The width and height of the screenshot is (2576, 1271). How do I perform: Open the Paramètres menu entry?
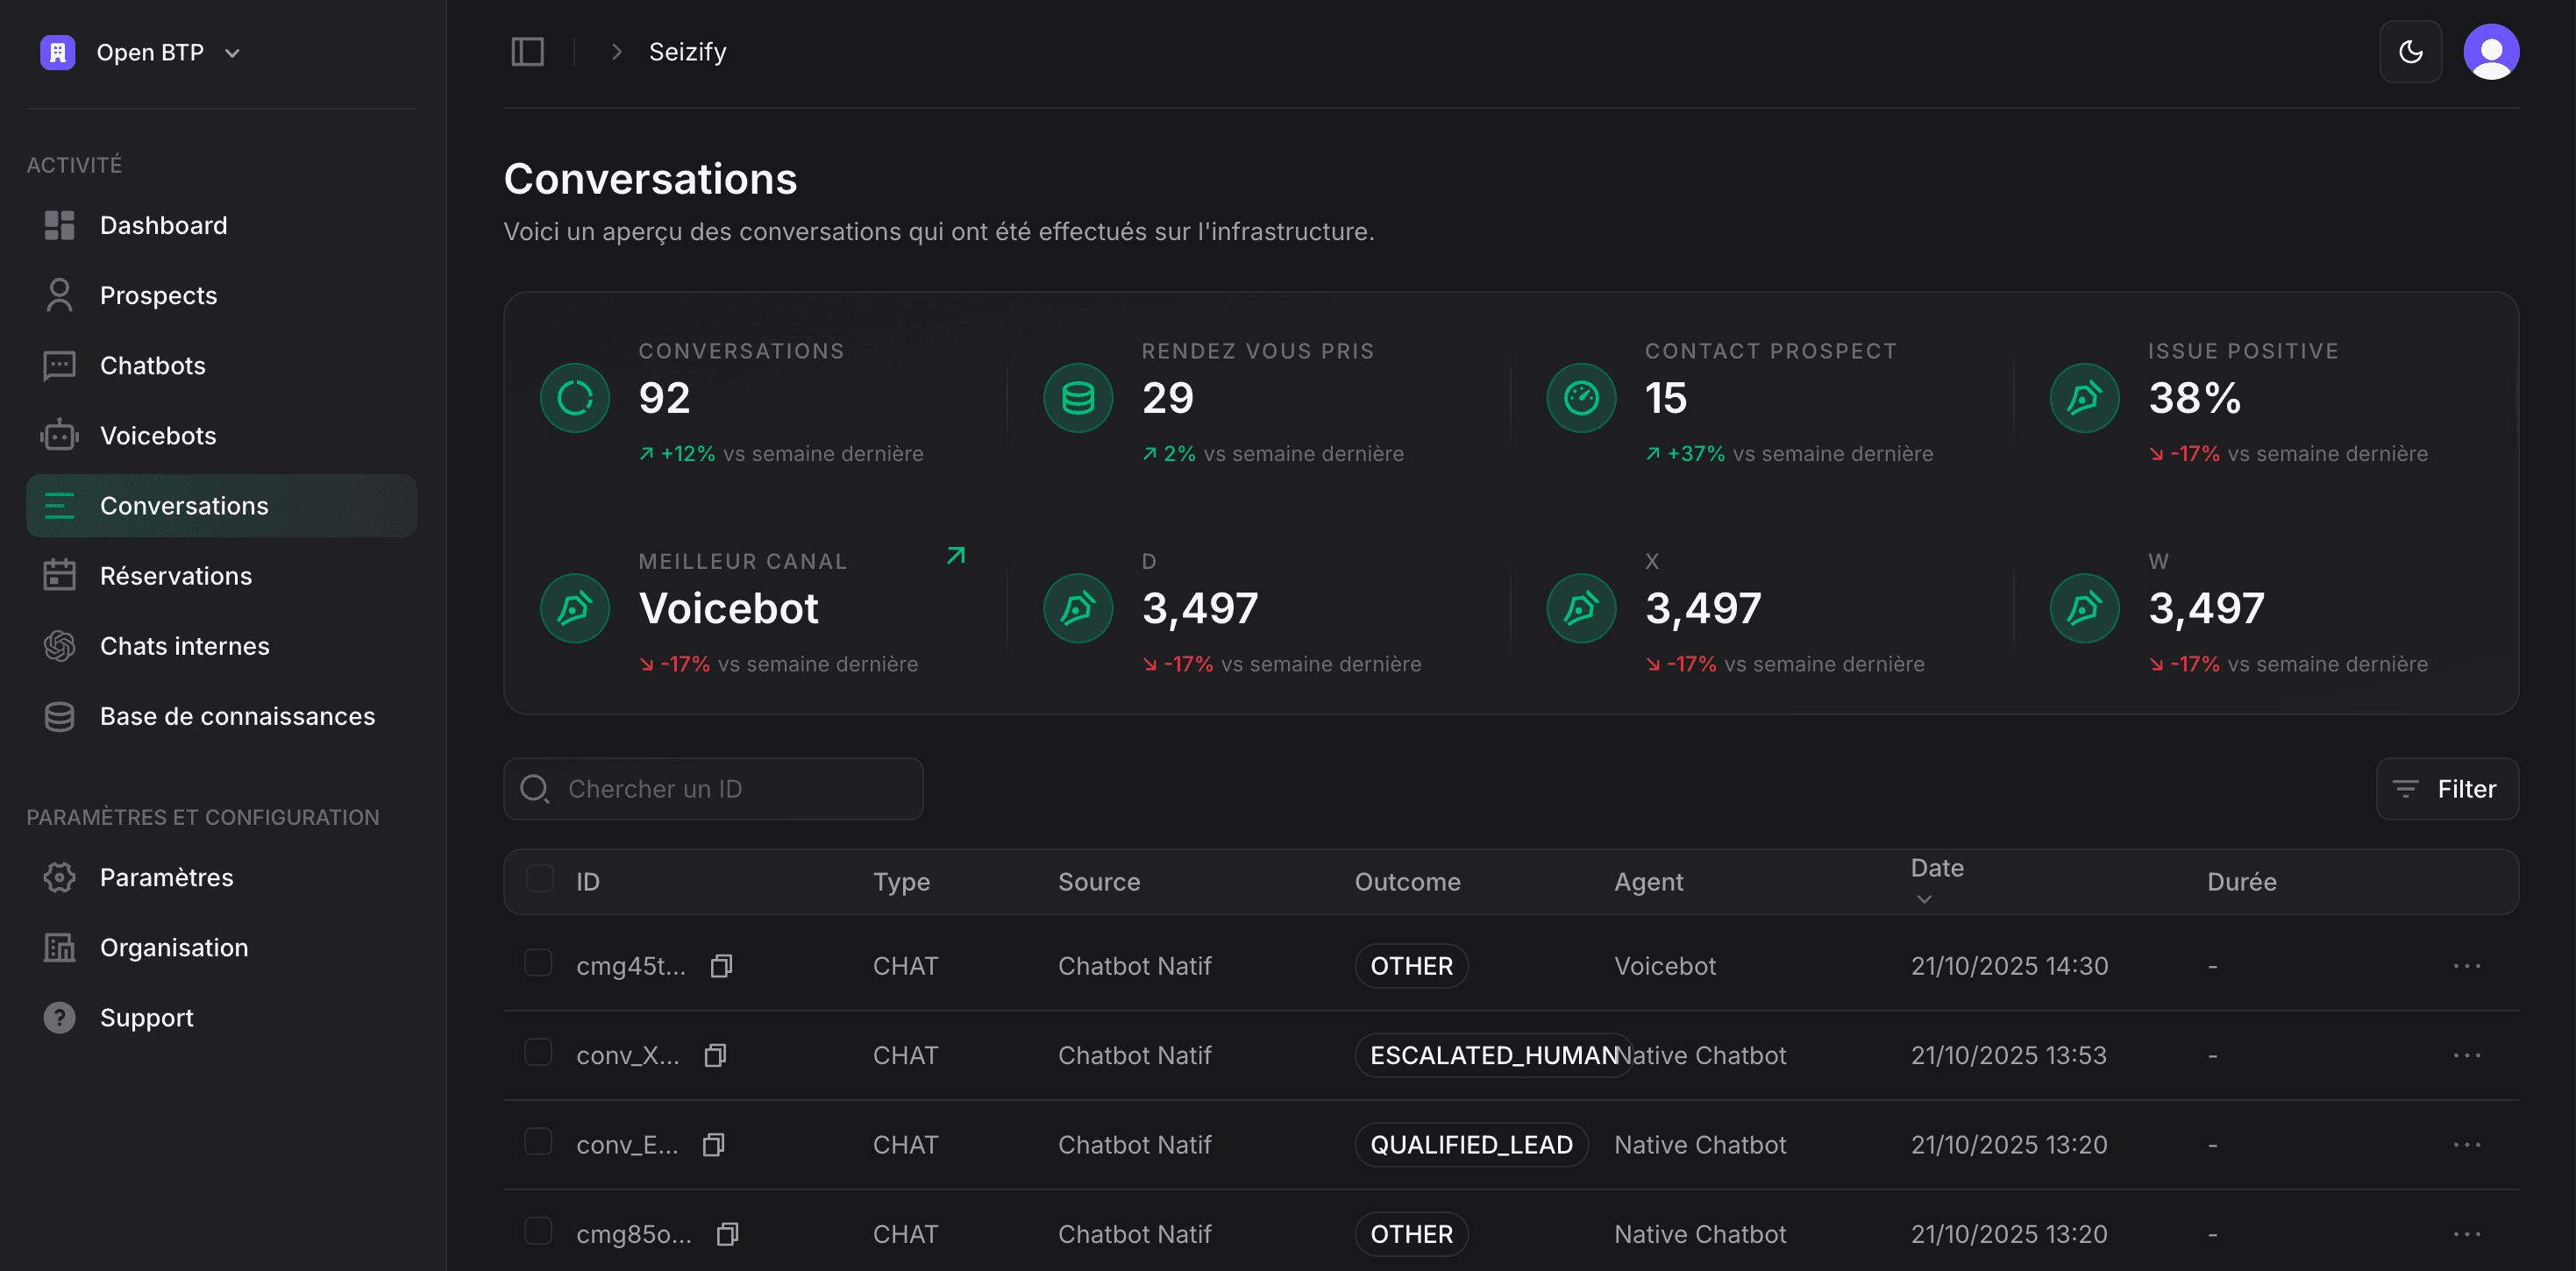click(165, 877)
